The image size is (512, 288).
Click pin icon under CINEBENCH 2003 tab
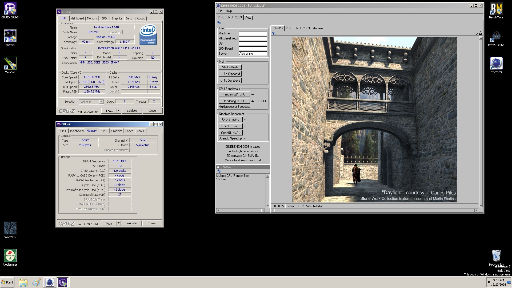219,23
